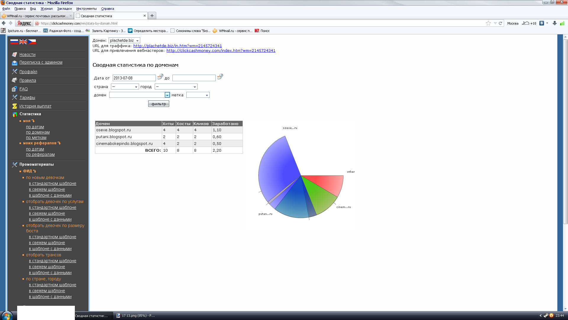The image size is (568, 320).
Task: Click the browser reload icon
Action: pos(501,23)
